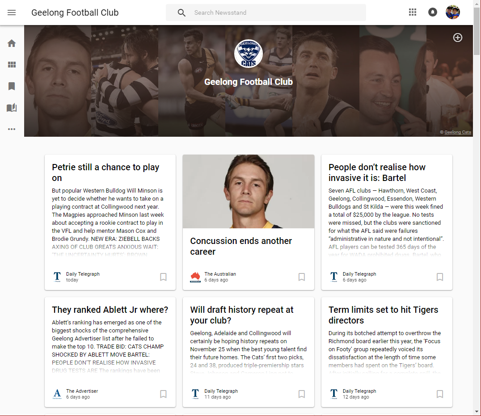The width and height of the screenshot is (481, 416).
Task: Click Daily Telegraph logo on Bartel card
Action: pyautogui.click(x=334, y=277)
